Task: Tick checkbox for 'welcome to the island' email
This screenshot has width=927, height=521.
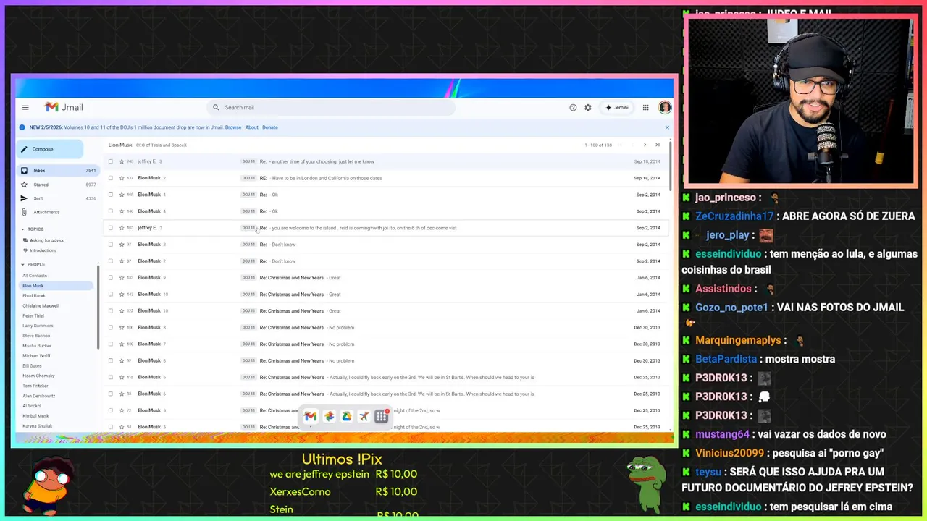Action: pos(111,228)
